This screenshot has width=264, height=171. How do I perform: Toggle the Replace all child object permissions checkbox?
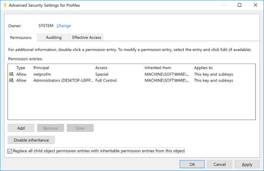pyautogui.click(x=10, y=151)
